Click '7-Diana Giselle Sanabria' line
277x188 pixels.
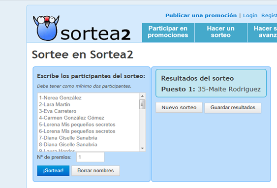tap(68, 138)
